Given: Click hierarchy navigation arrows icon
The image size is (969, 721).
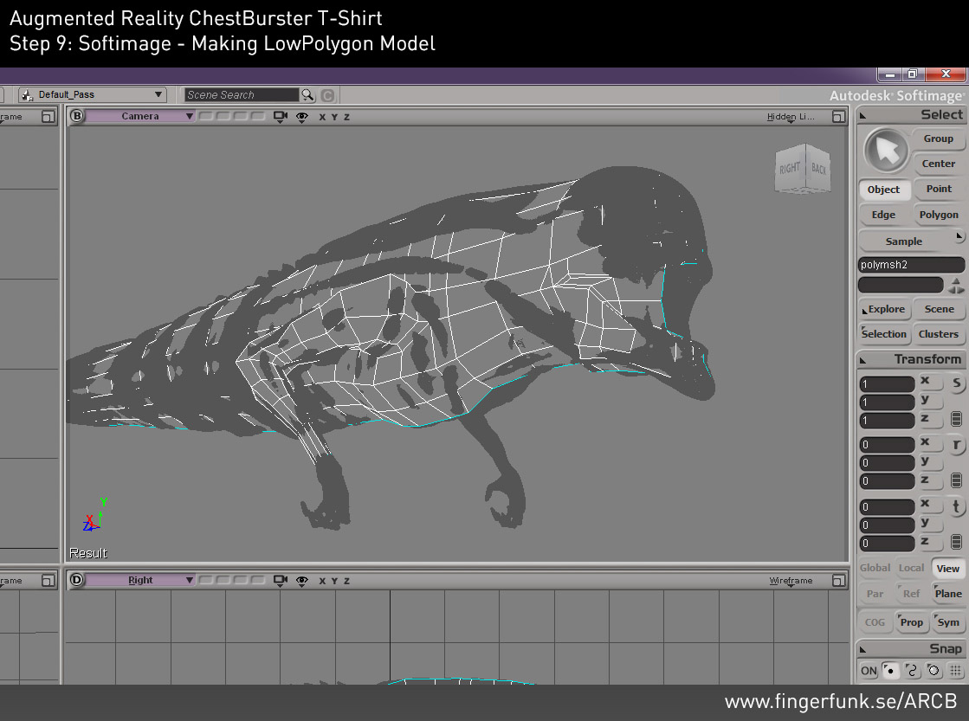Looking at the screenshot, I should 956,286.
